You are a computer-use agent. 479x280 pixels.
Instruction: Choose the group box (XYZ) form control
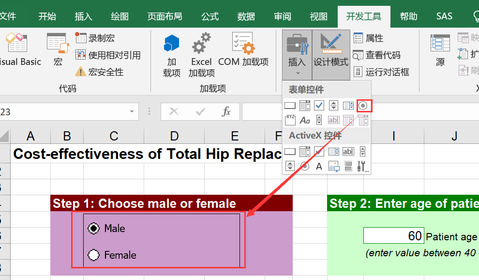[x=290, y=120]
